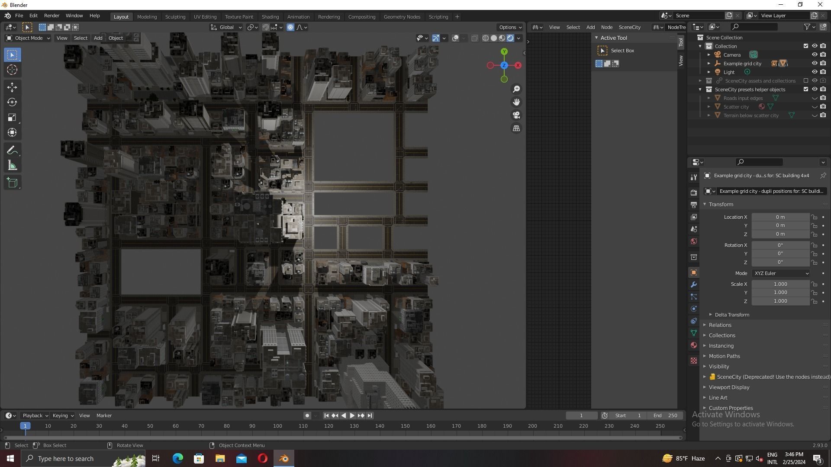The image size is (831, 467).
Task: Click the Scale X value field
Action: [780, 284]
